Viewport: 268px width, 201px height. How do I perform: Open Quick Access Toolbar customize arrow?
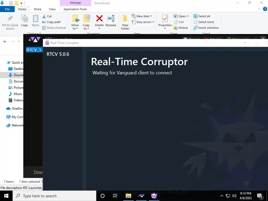click(x=21, y=3)
